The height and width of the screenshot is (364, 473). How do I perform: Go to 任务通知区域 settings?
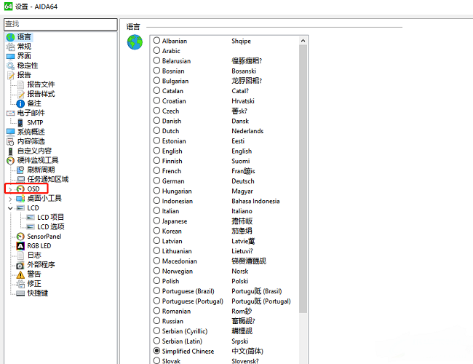coord(47,179)
